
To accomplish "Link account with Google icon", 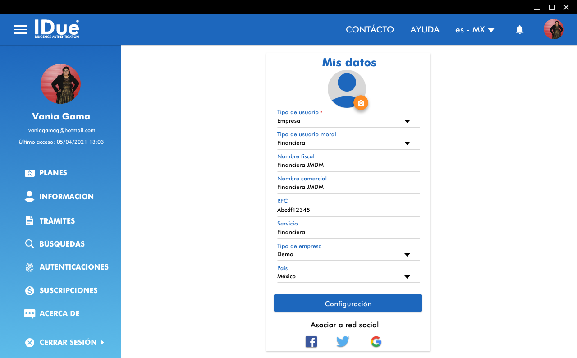I will point(376,342).
